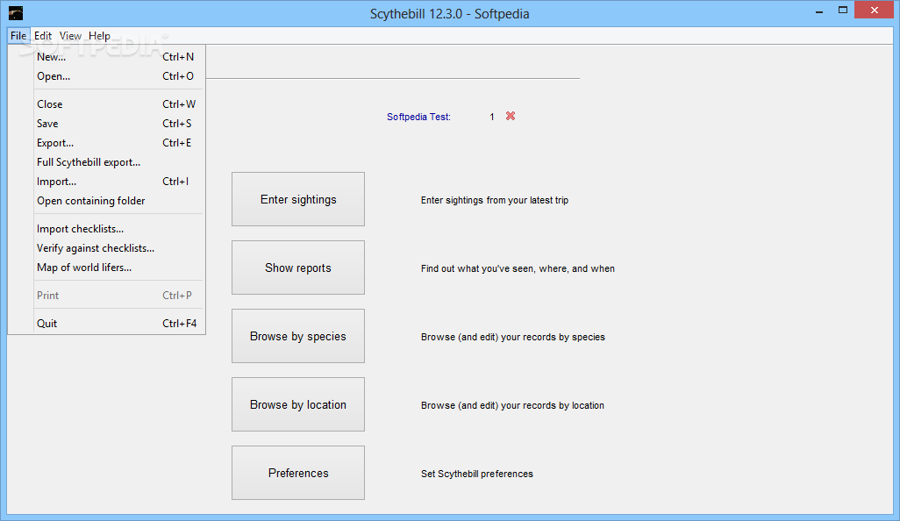Click the text 'Enter sightings from your latest trip'

[494, 200]
